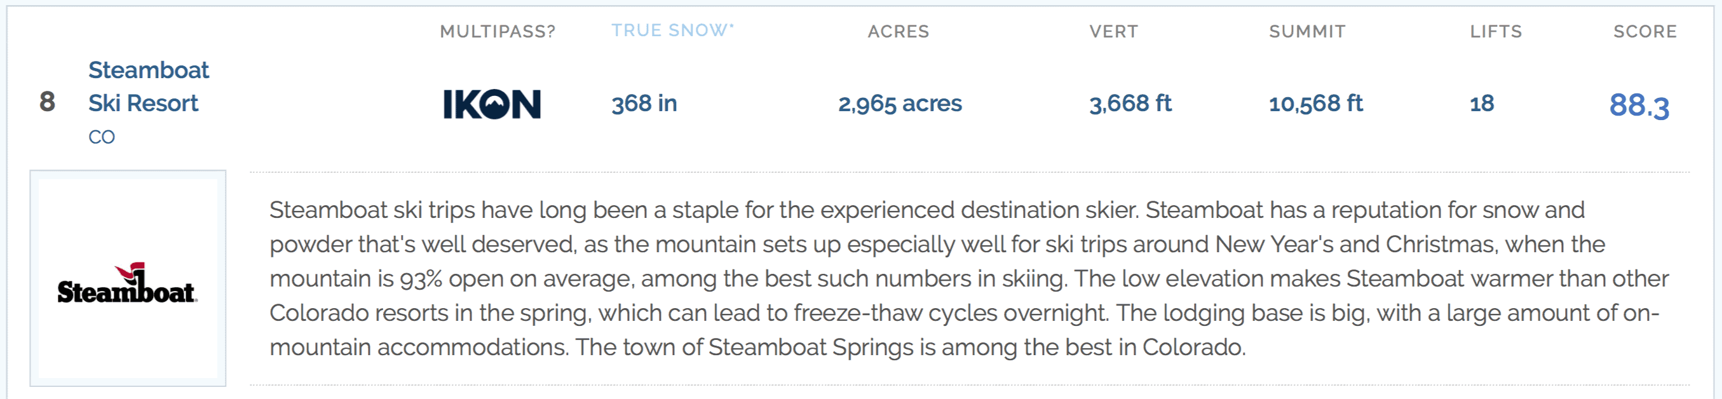Viewport: 1722px width, 399px height.
Task: Click the 18 lifts value
Action: coord(1482,104)
